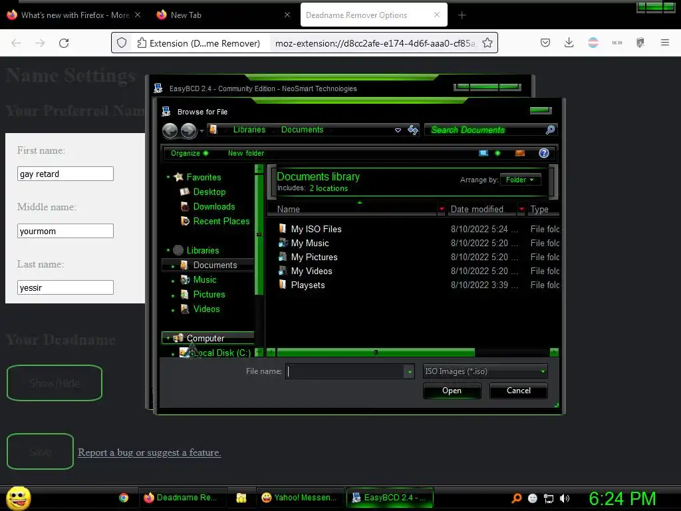Select the My Videos folder row

pyautogui.click(x=311, y=271)
